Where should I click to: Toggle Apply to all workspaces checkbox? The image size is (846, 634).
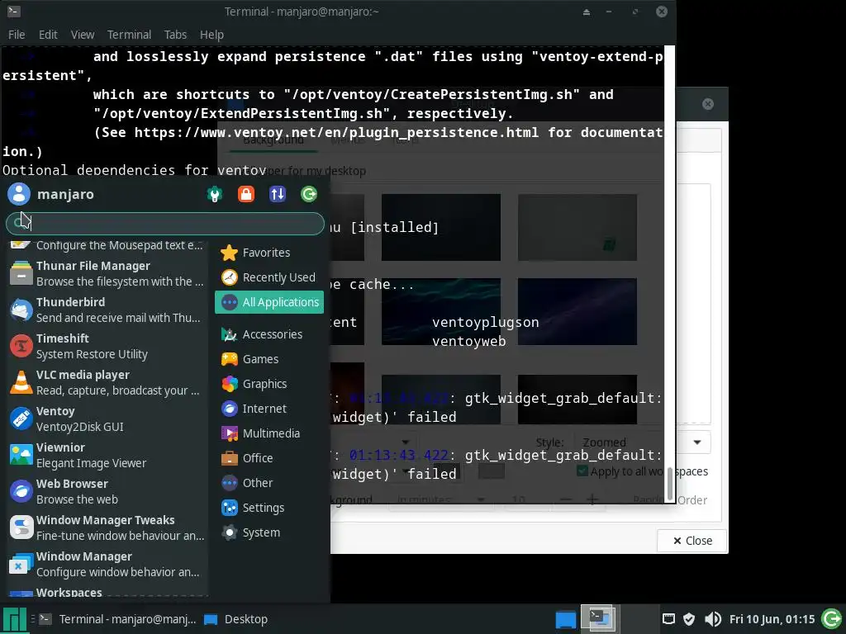pyautogui.click(x=582, y=471)
